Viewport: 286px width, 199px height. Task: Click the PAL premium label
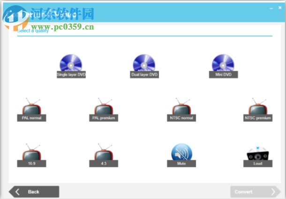(x=104, y=118)
